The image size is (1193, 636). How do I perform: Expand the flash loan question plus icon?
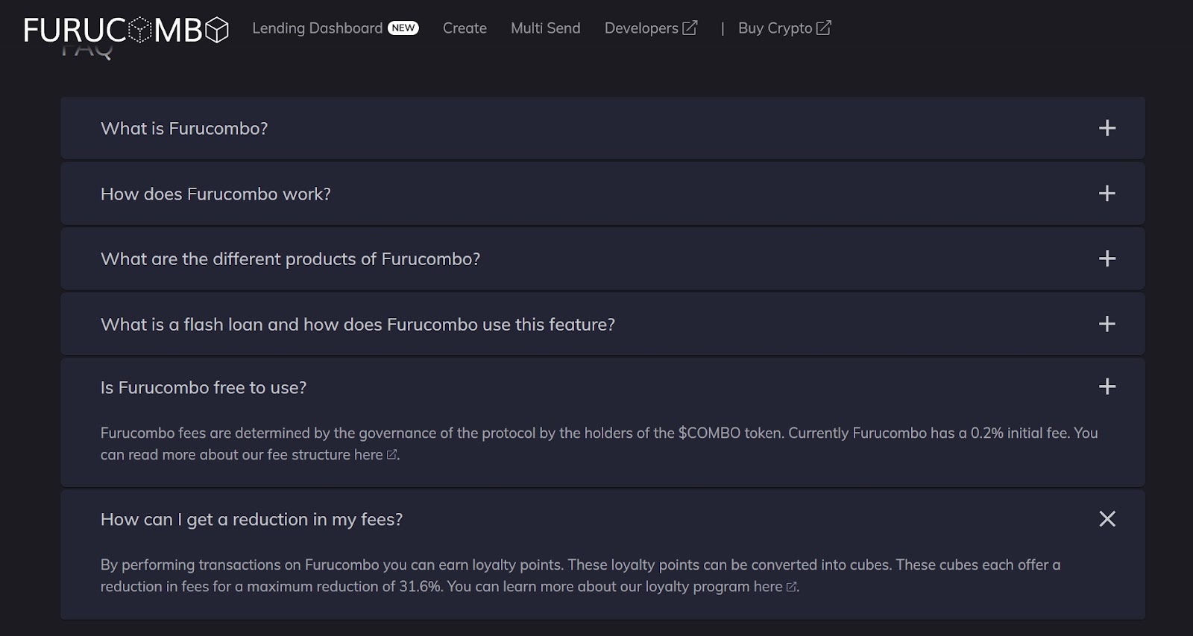coord(1107,324)
